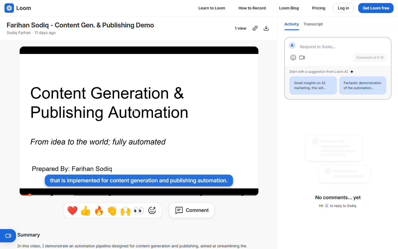React with the thumbs up emoji

(x=86, y=211)
